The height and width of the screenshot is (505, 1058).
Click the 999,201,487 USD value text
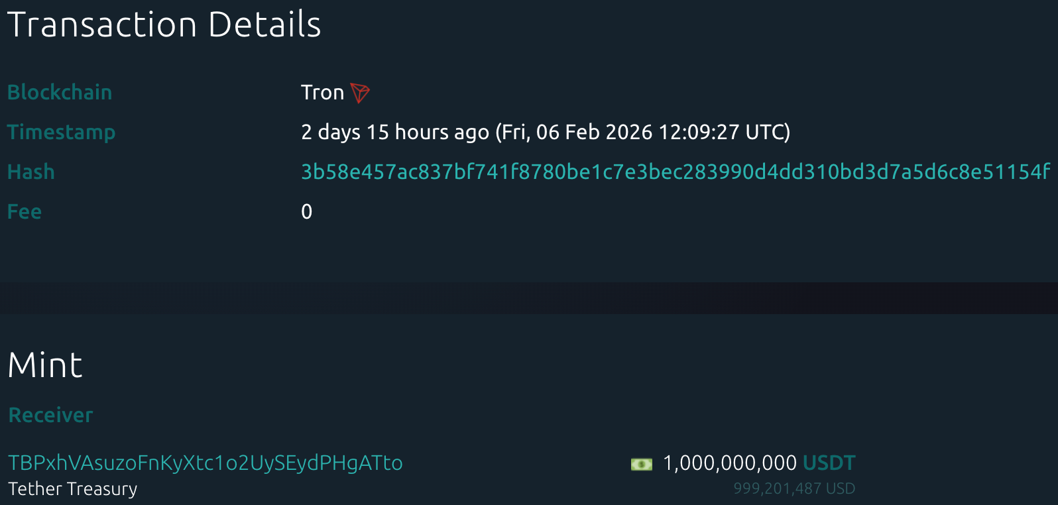coord(793,489)
